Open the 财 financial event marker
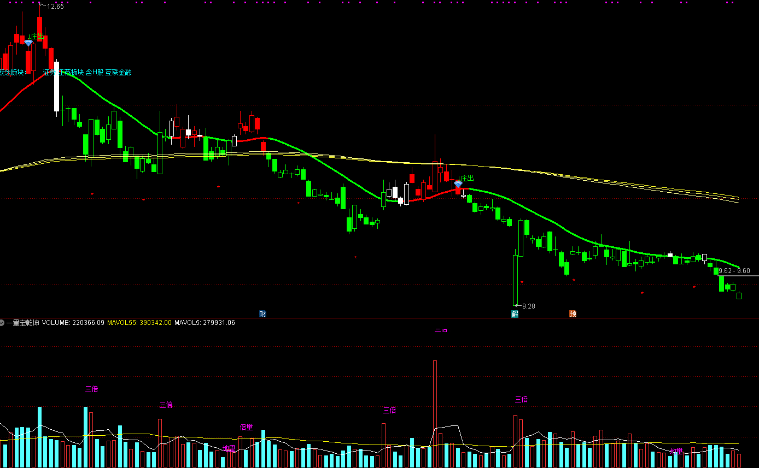The image size is (759, 468). [x=262, y=313]
